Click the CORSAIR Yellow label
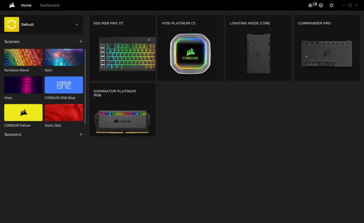This screenshot has height=223, width=364. point(17,125)
